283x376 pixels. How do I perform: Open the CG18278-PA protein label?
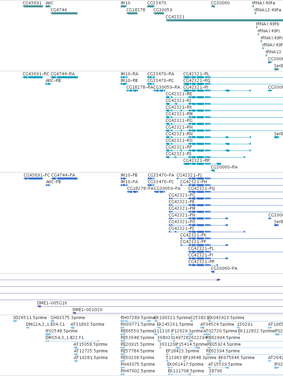pos(140,189)
